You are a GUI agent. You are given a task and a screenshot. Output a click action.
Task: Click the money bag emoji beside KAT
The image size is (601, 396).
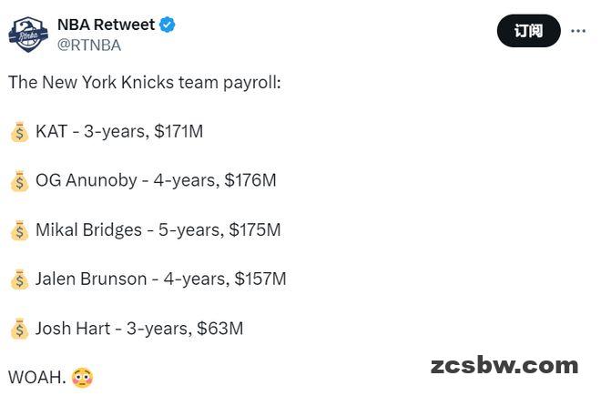[19, 132]
